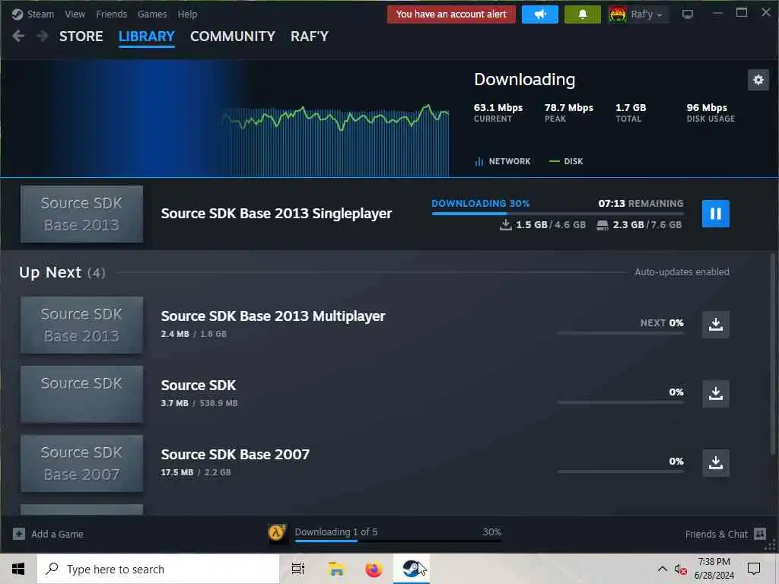
Task: Click Auto-updates enabled link
Action: tap(682, 272)
